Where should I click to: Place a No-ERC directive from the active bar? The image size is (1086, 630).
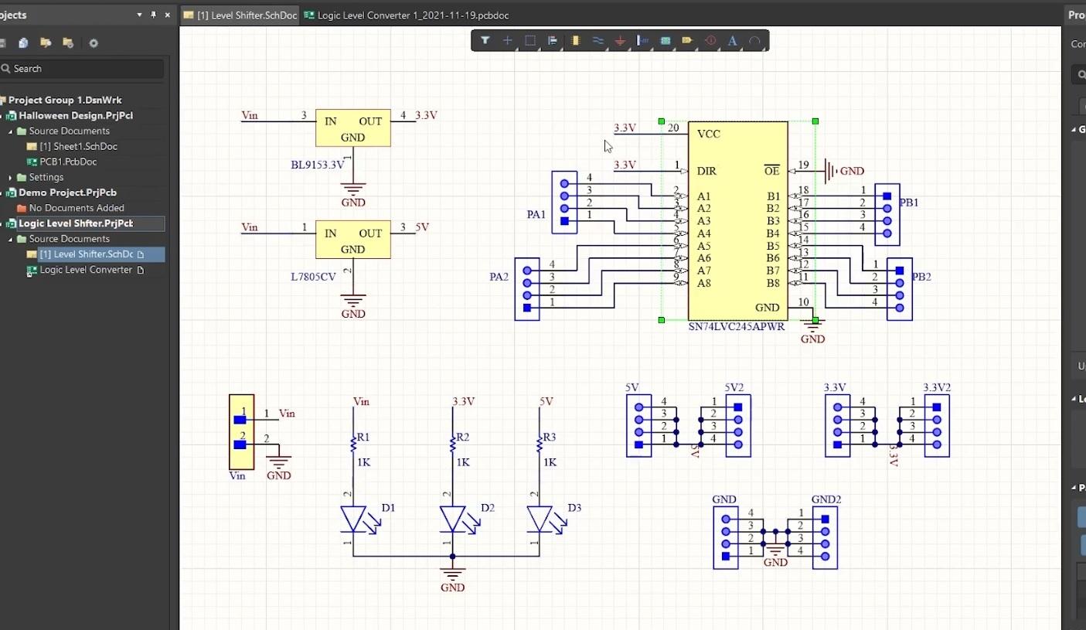[x=710, y=40]
